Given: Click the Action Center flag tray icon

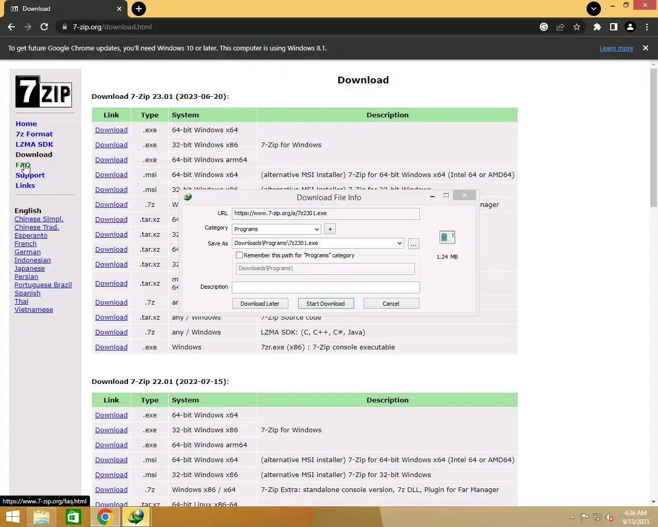Looking at the screenshot, I should tap(584, 517).
